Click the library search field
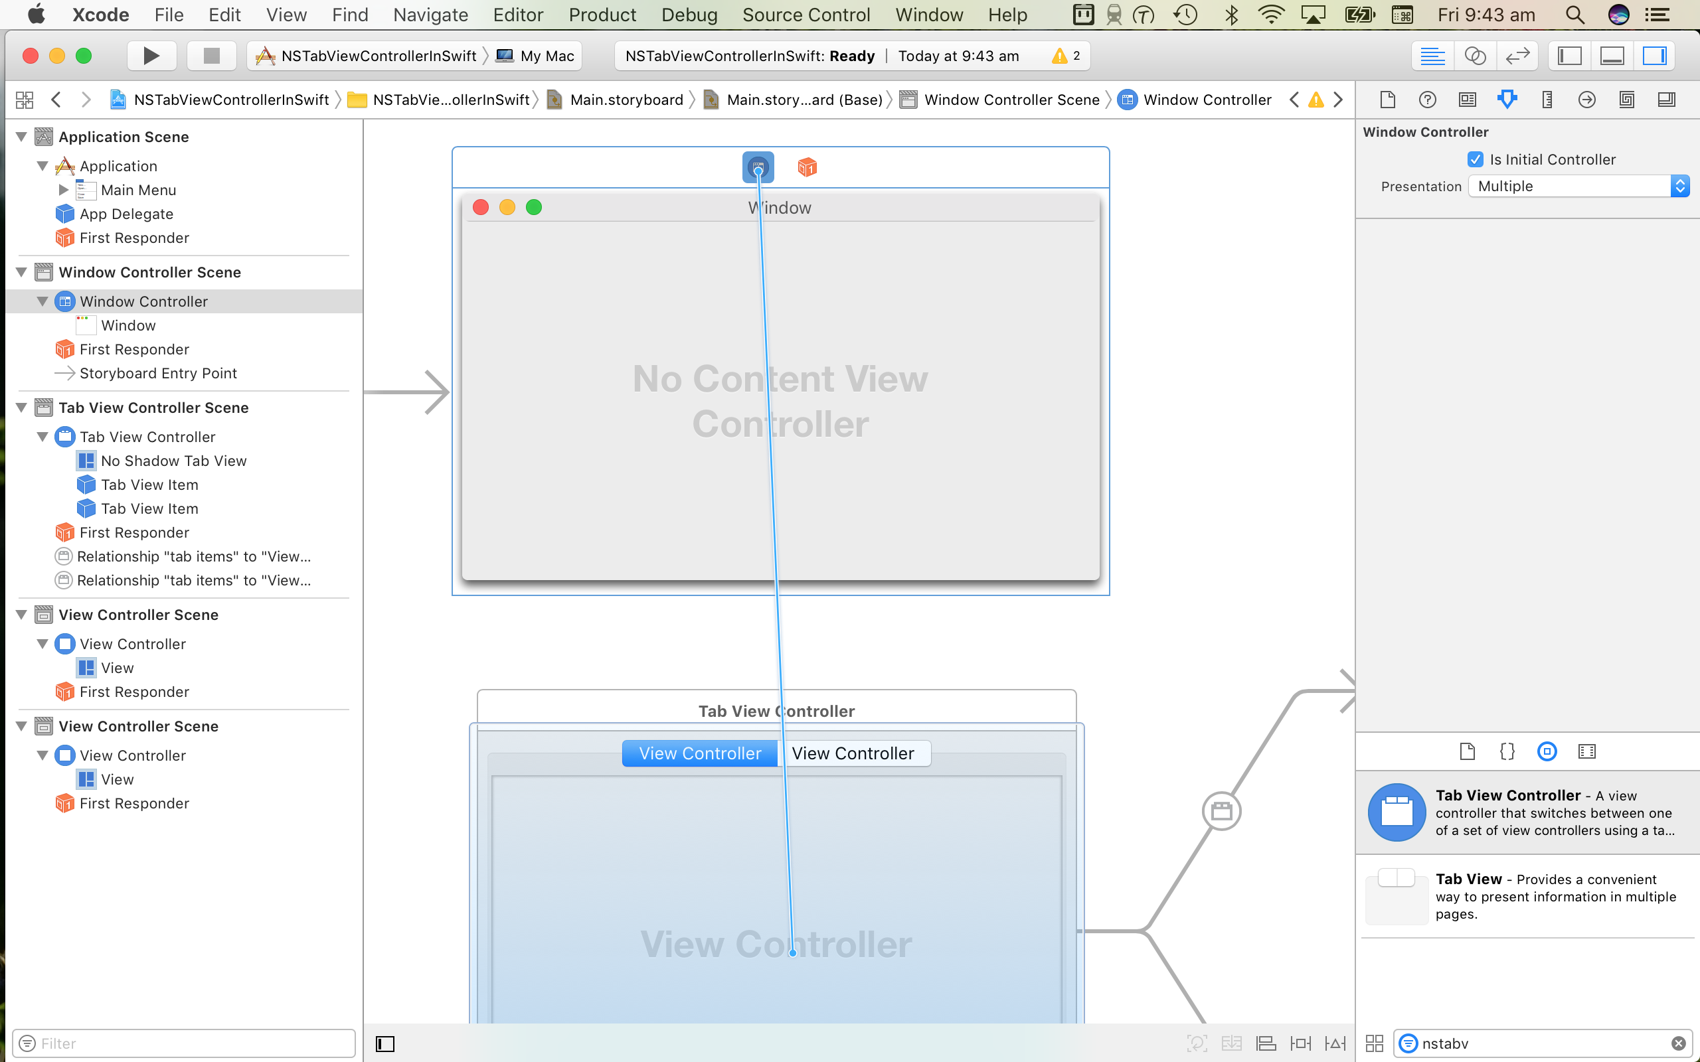This screenshot has width=1700, height=1062. (1543, 1043)
